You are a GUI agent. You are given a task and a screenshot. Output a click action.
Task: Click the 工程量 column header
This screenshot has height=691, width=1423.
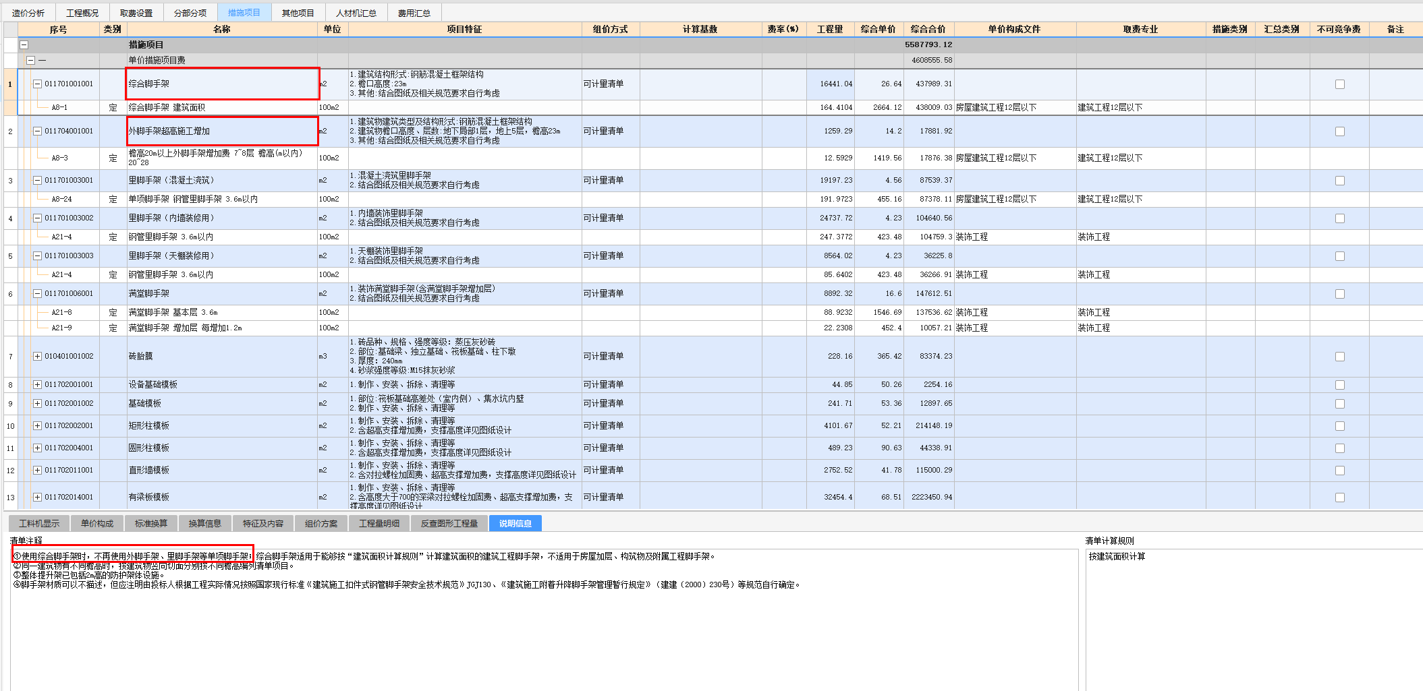point(830,29)
